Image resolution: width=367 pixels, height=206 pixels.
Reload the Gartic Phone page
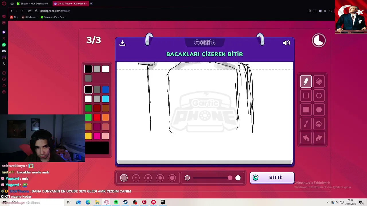click(22, 11)
